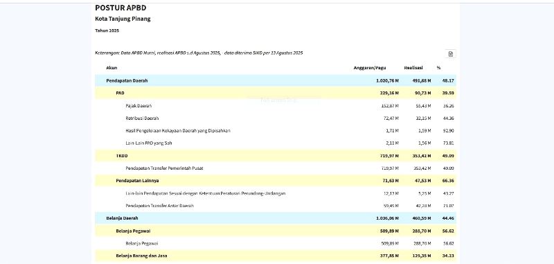Click Pendapatan Lainnya percentage 66.36

(448, 181)
